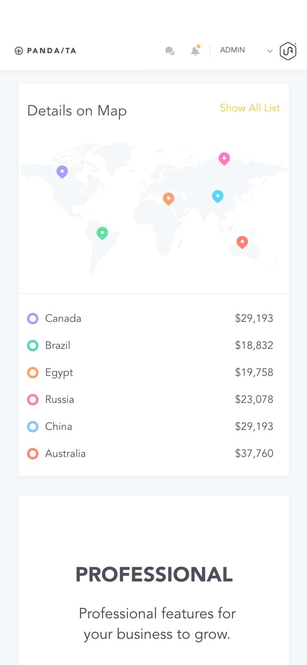
Task: Click the hexagon user avatar
Action: coord(288,51)
